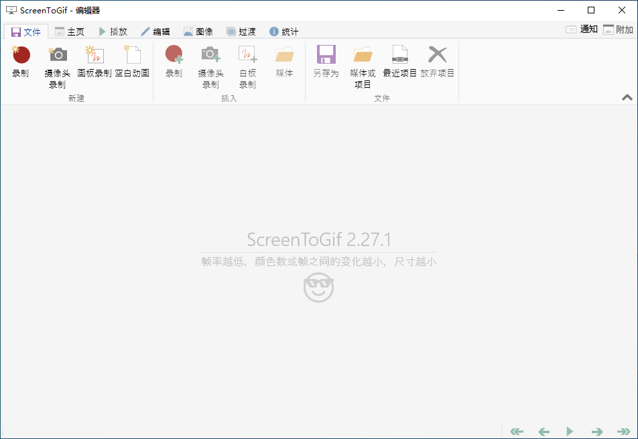Image resolution: width=638 pixels, height=439 pixels.
Task: Insert a recording from 插入 group
Action: click(174, 62)
